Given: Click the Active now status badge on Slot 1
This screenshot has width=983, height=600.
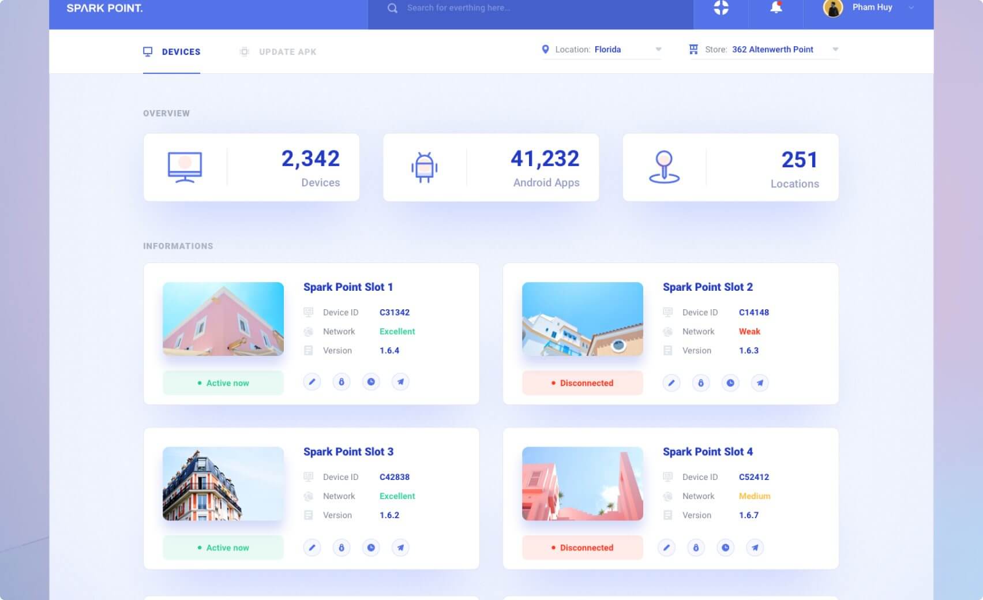Looking at the screenshot, I should coord(223,382).
